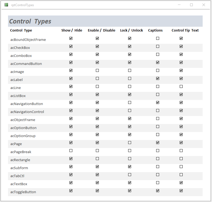212x202 pixels.
Task: Close the rptControlTypes window
Action: click(x=204, y=5)
